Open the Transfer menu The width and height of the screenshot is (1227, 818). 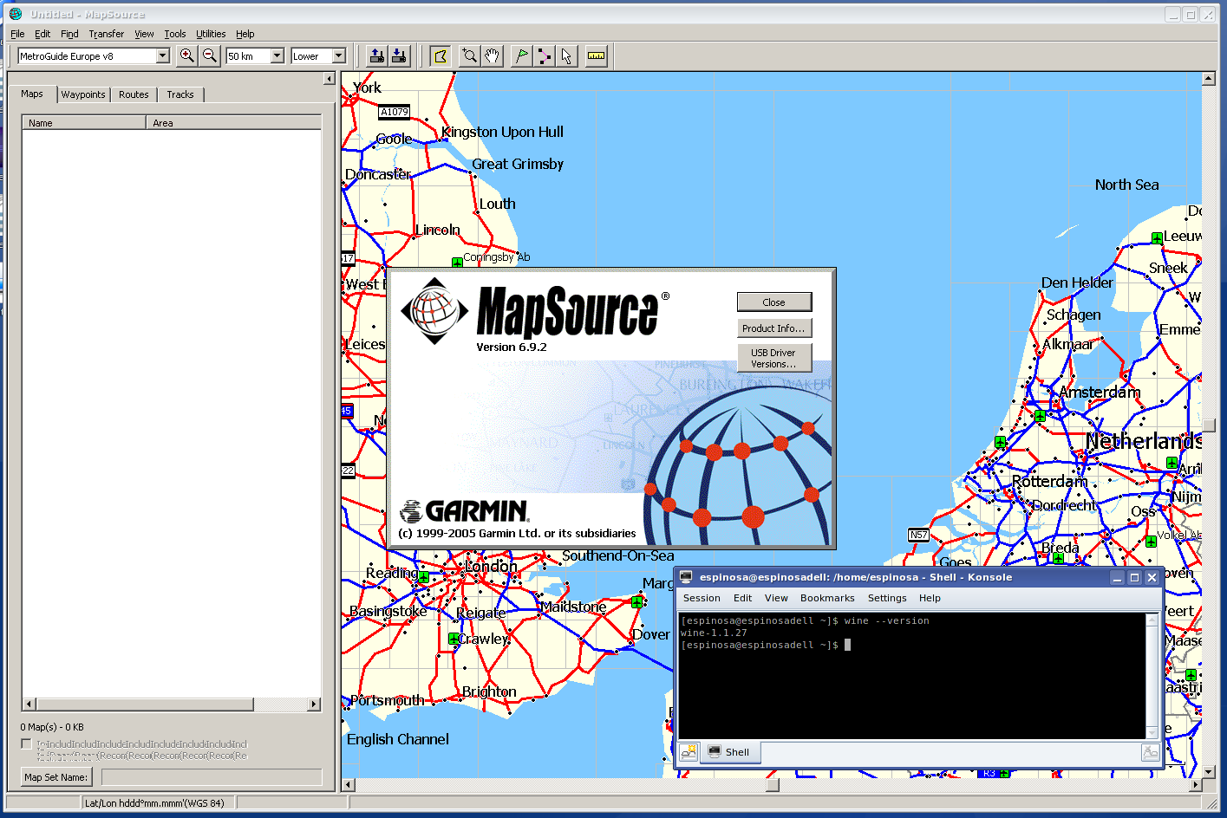pyautogui.click(x=107, y=34)
